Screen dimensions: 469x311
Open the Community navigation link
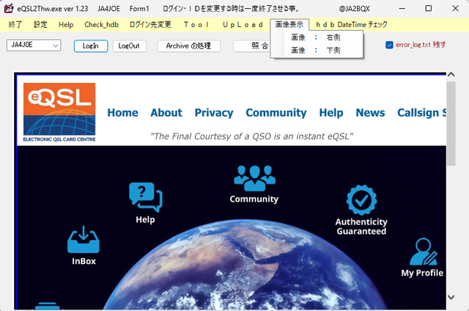276,112
